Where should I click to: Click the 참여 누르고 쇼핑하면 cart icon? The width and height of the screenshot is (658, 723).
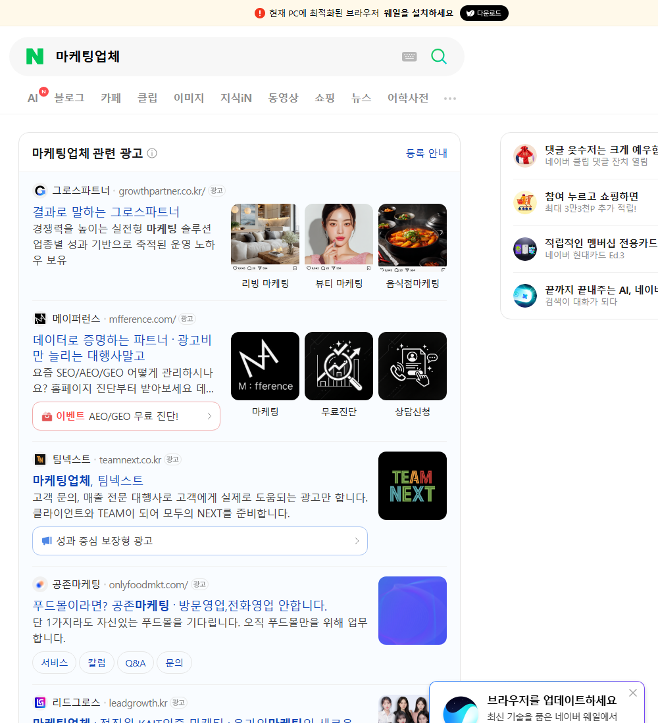click(525, 202)
